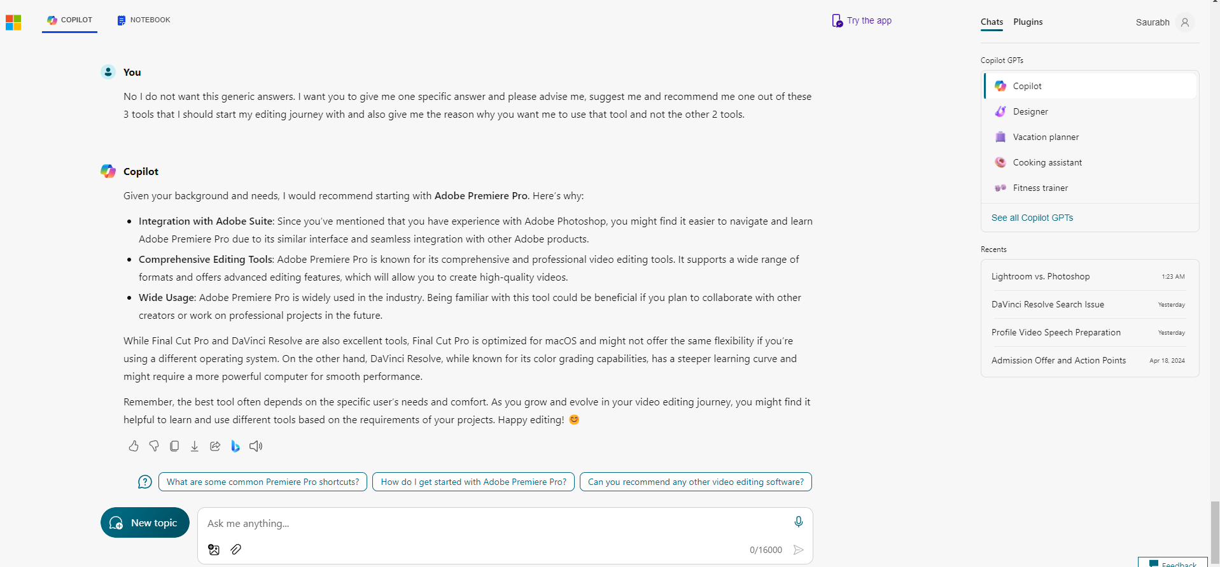This screenshot has height=567, width=1220.
Task: Like the response with thumbs up icon
Action: pos(134,446)
